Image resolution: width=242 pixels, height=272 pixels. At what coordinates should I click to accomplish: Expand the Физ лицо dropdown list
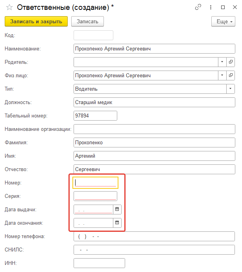(x=222, y=75)
